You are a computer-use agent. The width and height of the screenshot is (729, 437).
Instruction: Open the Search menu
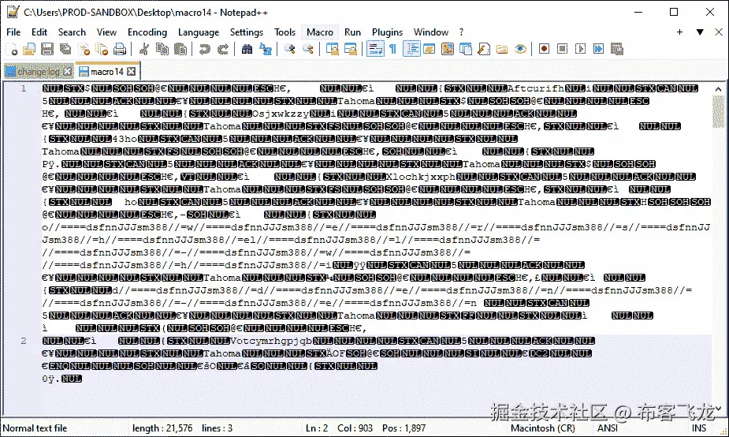[72, 32]
